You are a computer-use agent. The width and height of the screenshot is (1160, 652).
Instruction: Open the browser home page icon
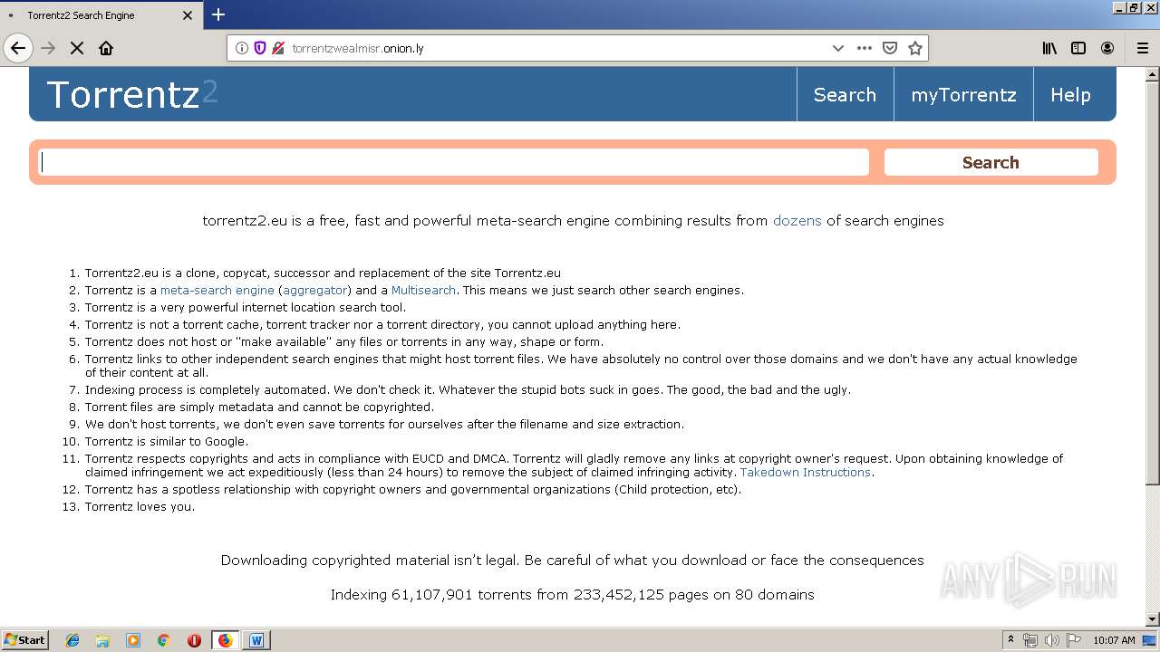point(106,48)
